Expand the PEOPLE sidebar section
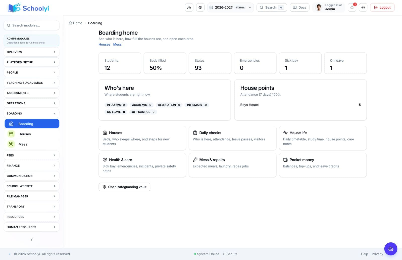Viewport: 402px width, 260px height. pos(31,72)
